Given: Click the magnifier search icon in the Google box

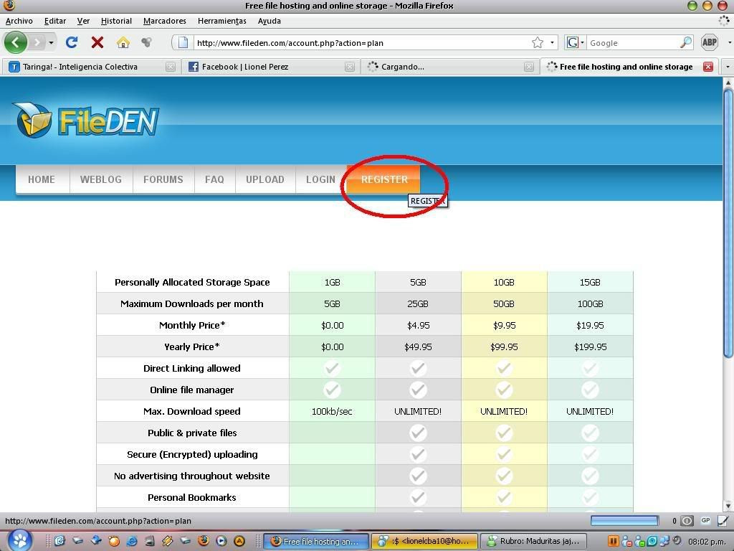Looking at the screenshot, I should [686, 42].
